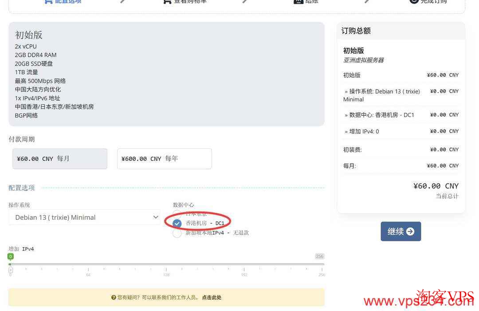Open the 操作系统 Debian 13 dropdown

84,217
